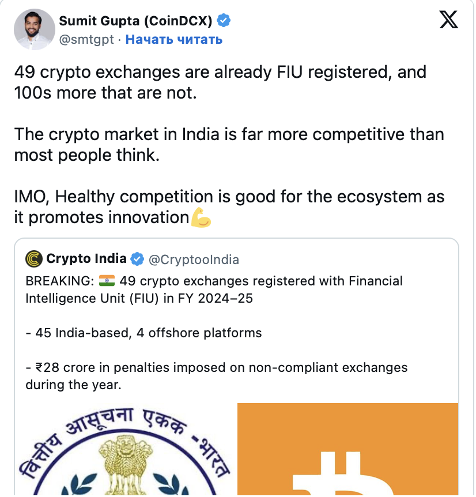The image size is (476, 497).
Task: Open the Crypto India account name
Action: pyautogui.click(x=86, y=259)
